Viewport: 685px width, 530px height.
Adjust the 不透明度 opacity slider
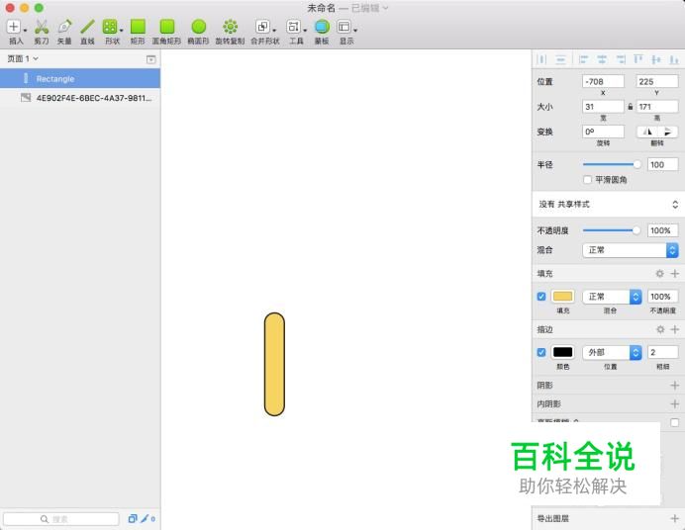636,230
